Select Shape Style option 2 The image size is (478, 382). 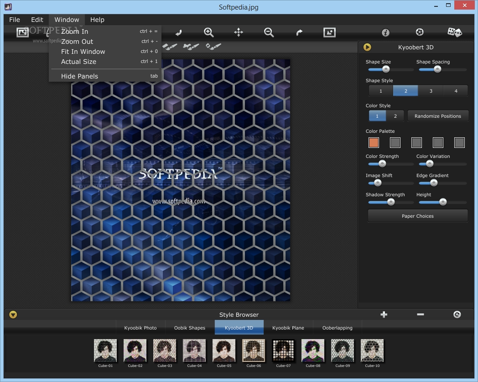click(406, 91)
